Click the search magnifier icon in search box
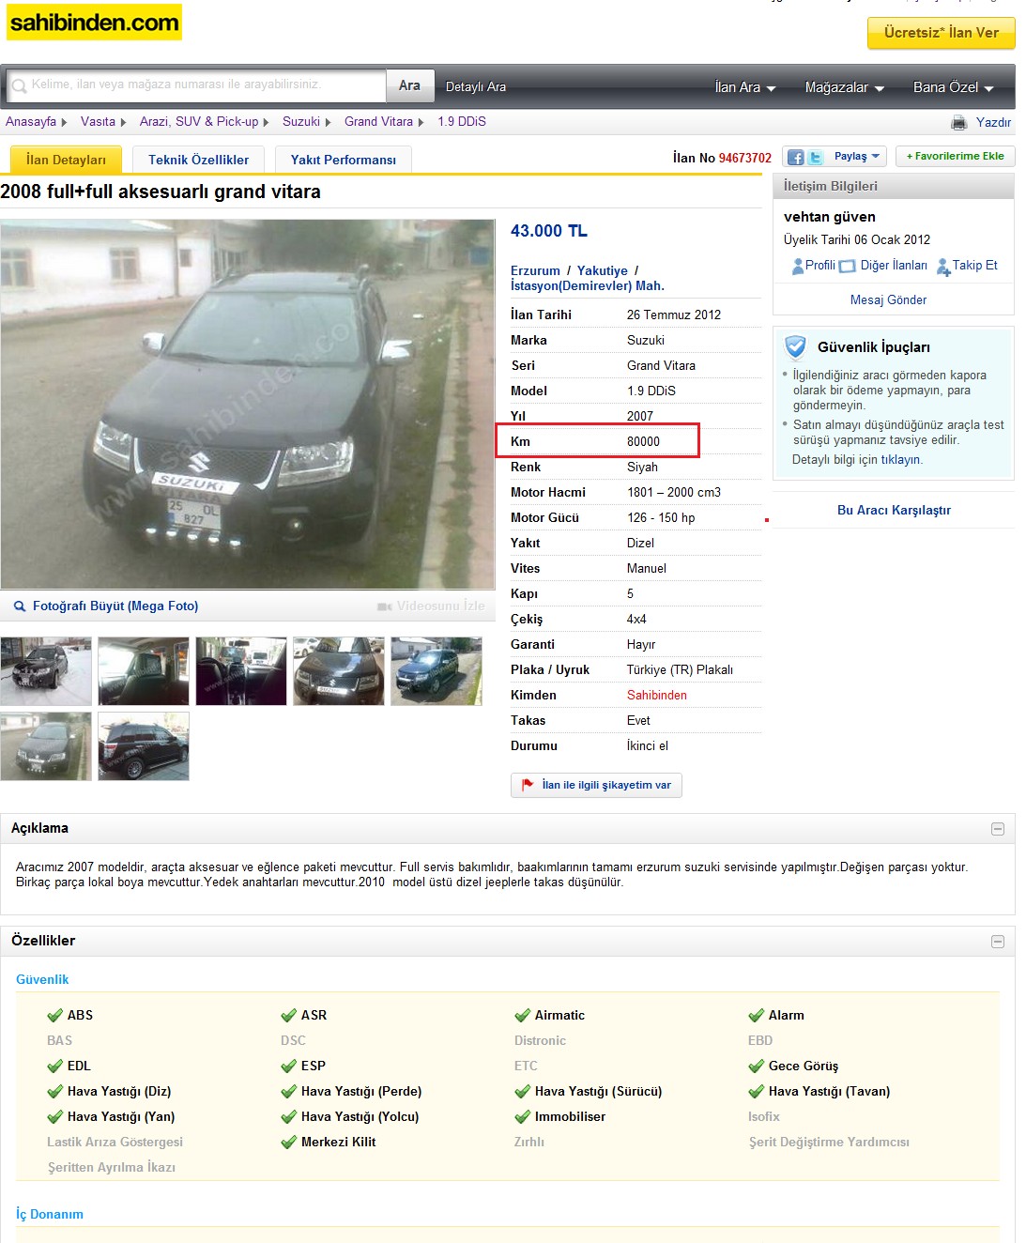This screenshot has width=1026, height=1243. (19, 85)
